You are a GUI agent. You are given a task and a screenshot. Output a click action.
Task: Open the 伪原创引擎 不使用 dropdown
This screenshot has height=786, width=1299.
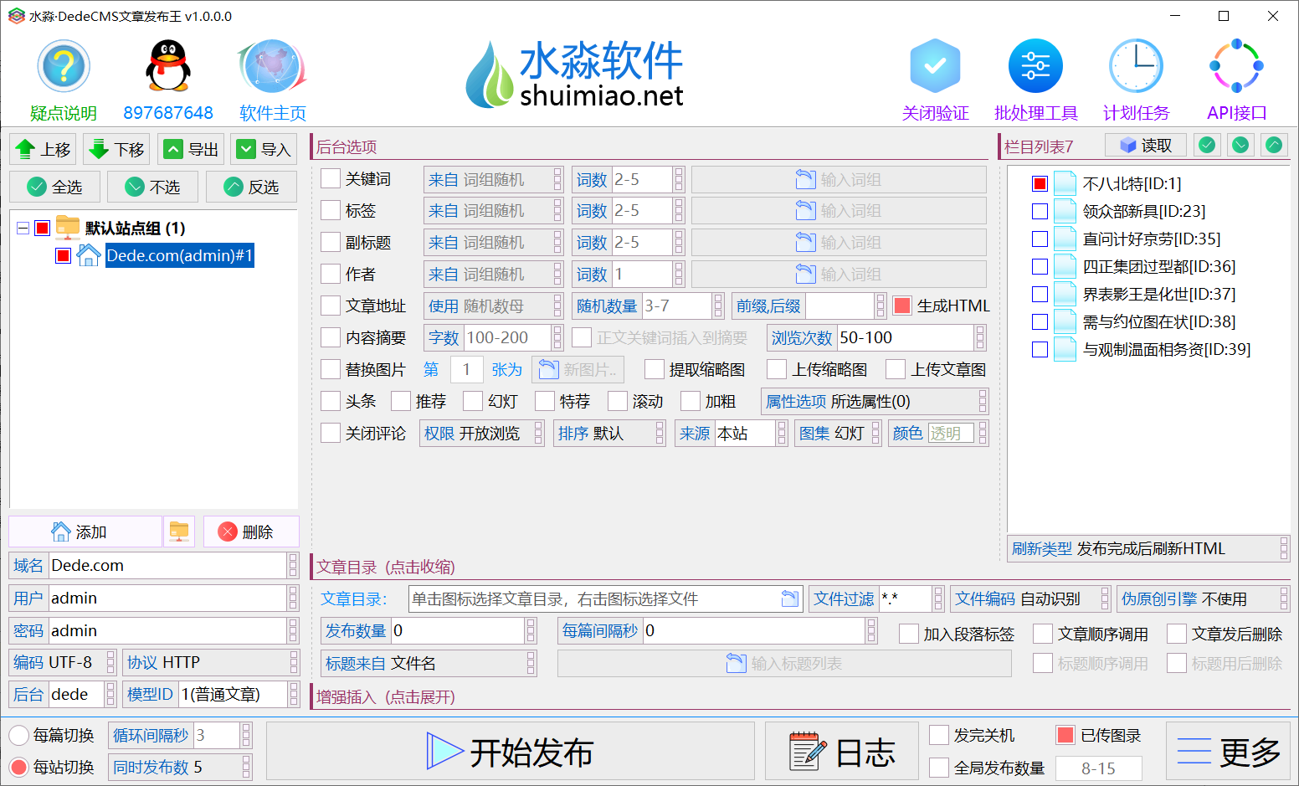(1203, 598)
